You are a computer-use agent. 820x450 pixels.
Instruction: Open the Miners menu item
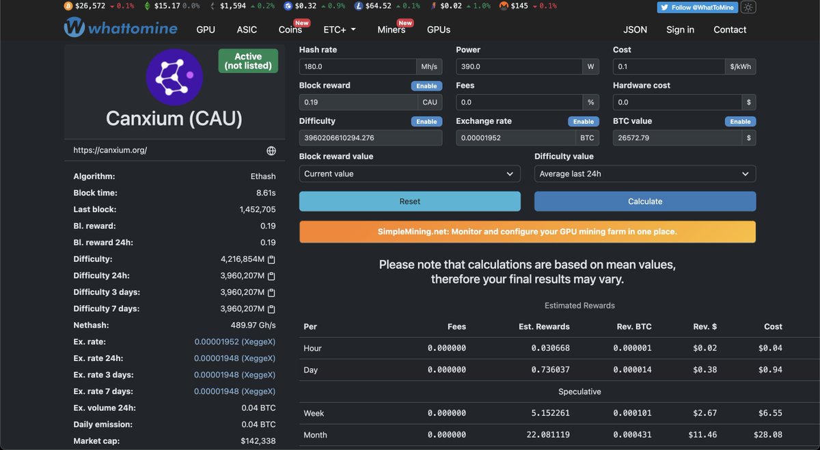[x=392, y=29]
